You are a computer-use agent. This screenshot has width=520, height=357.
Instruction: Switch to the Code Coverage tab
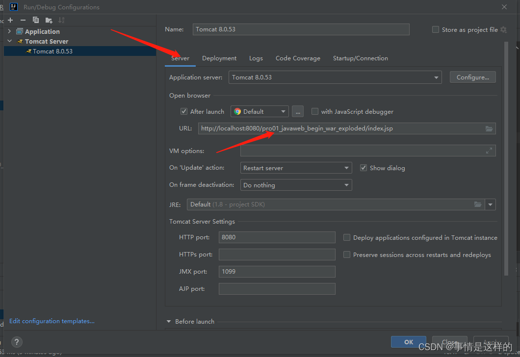pos(298,58)
